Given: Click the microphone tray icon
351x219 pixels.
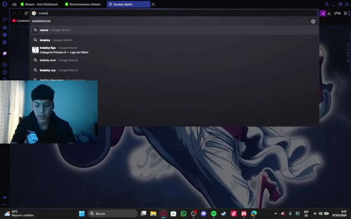Looking at the screenshot, I should [290, 214].
